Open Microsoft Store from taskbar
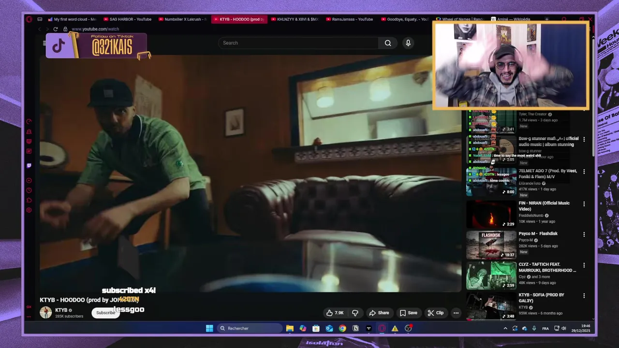This screenshot has width=619, height=348. pos(316,329)
